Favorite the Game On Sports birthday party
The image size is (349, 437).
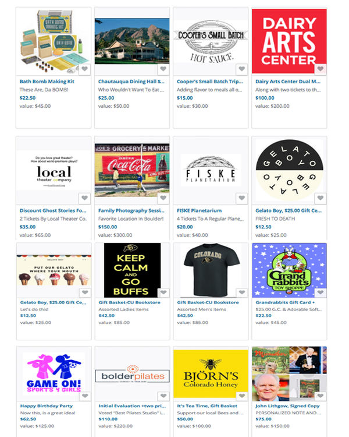coord(85,396)
